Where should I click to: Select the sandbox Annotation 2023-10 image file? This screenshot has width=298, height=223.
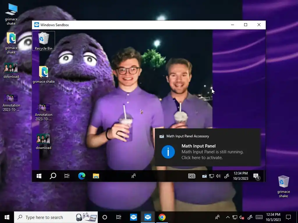[x=44, y=112]
